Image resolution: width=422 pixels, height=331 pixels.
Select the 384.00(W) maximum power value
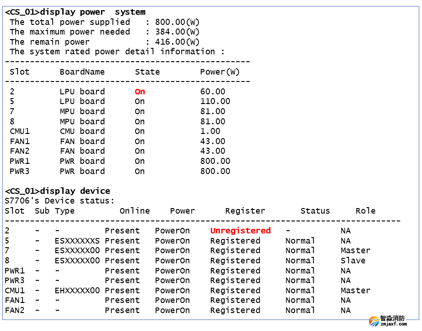point(177,32)
